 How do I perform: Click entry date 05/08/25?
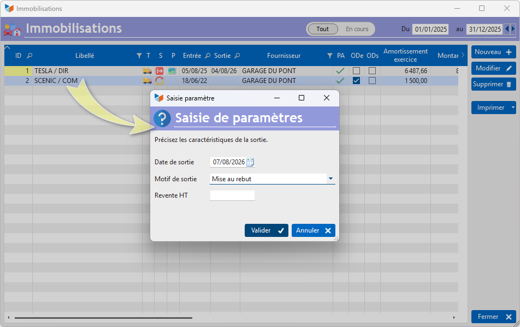tap(194, 71)
